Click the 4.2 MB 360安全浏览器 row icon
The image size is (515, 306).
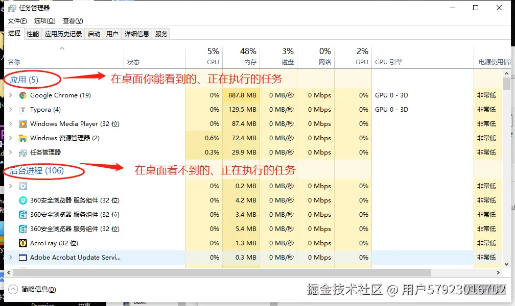click(x=22, y=200)
